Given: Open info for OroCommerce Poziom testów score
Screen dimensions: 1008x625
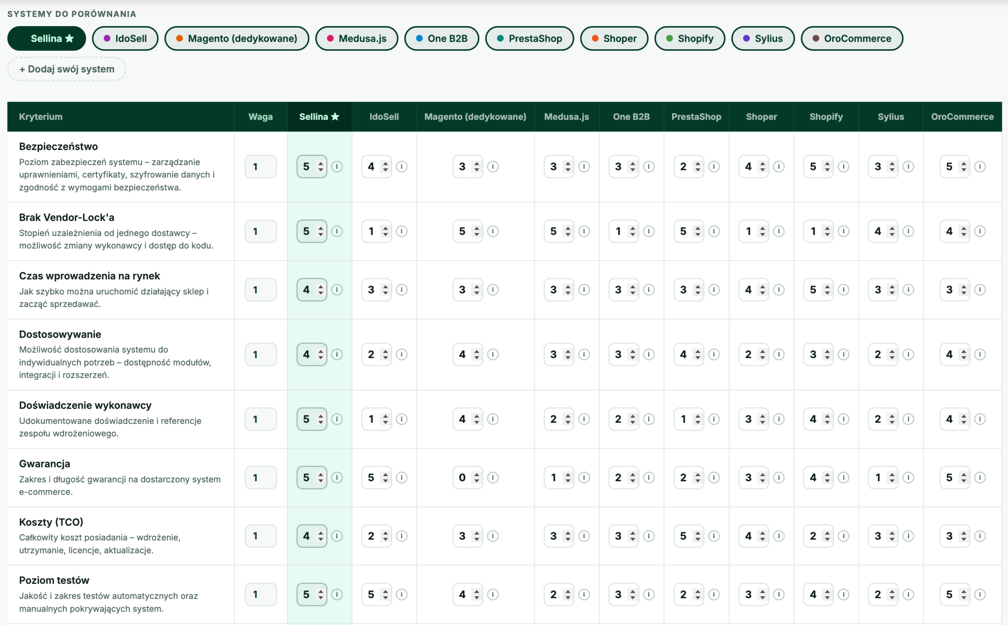Looking at the screenshot, I should pyautogui.click(x=980, y=594).
